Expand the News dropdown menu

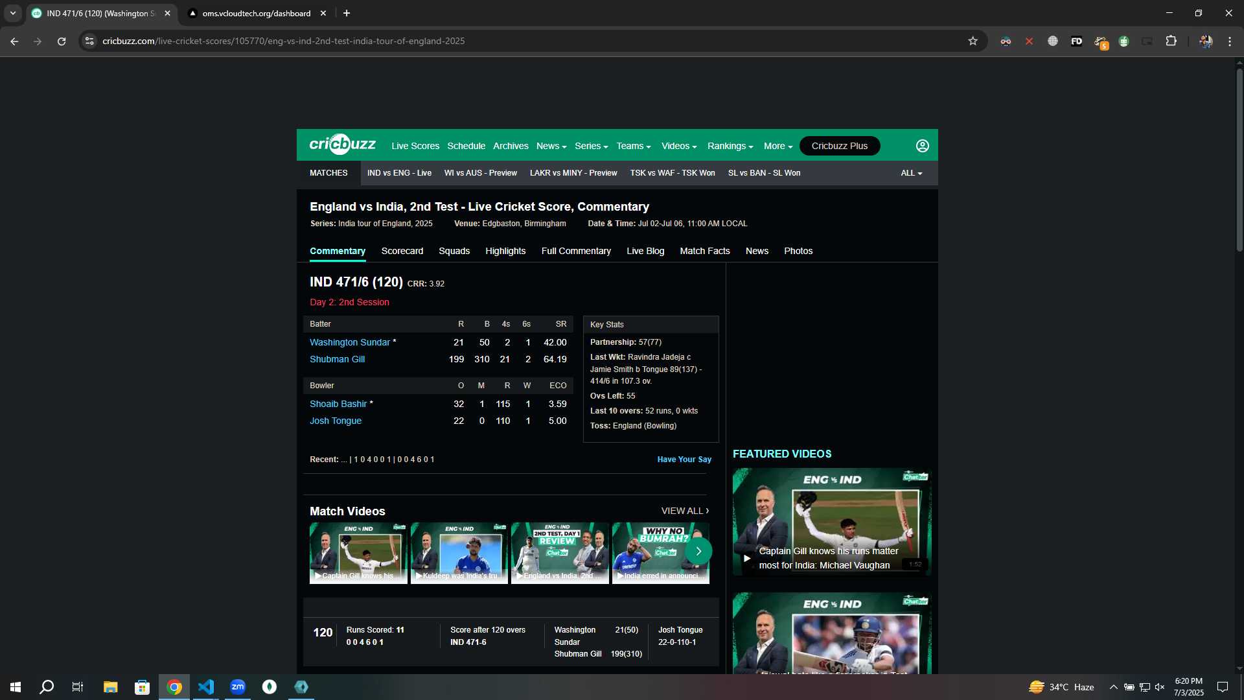(x=551, y=146)
